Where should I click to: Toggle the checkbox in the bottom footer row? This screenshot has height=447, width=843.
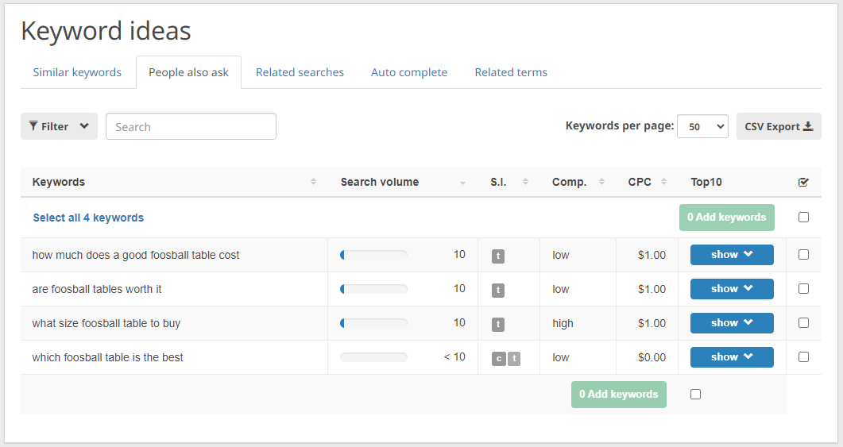695,395
